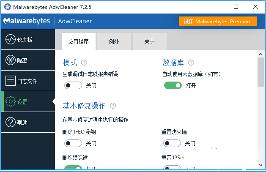The width and height of the screenshot is (266, 172).
Task: Select the 应用程序 tab
Action: (79, 41)
